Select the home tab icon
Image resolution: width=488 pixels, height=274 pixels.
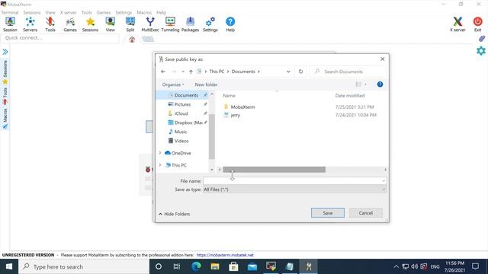click(132, 40)
